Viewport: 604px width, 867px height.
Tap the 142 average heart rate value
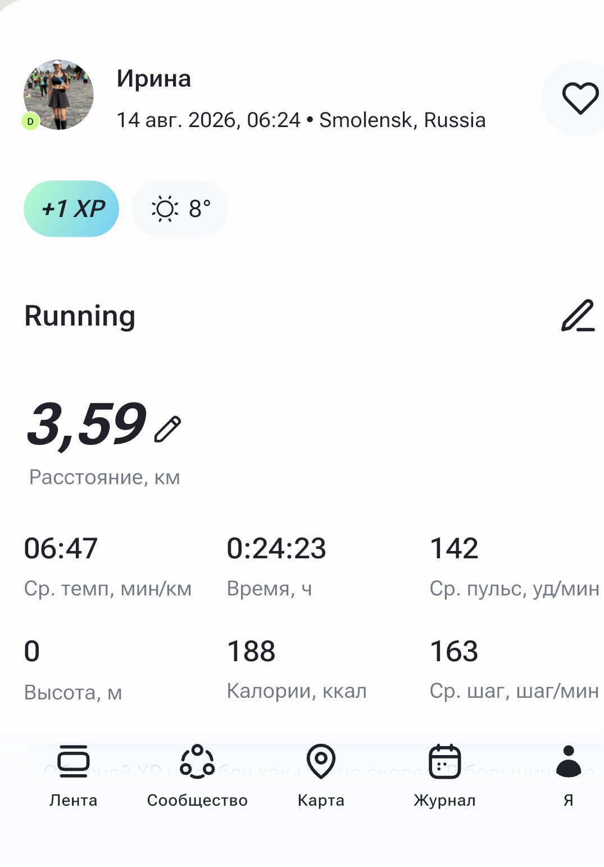pos(454,548)
